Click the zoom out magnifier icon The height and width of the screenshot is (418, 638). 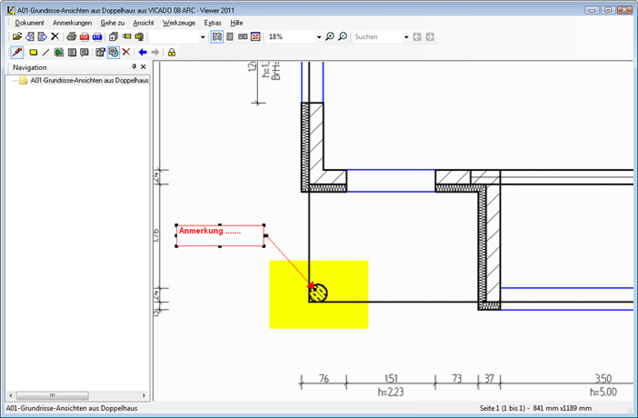(342, 37)
